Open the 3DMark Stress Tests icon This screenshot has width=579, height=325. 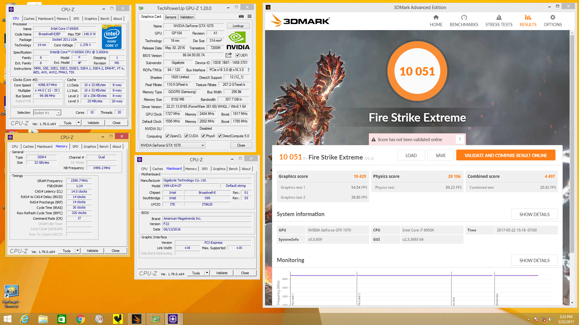[x=499, y=17]
